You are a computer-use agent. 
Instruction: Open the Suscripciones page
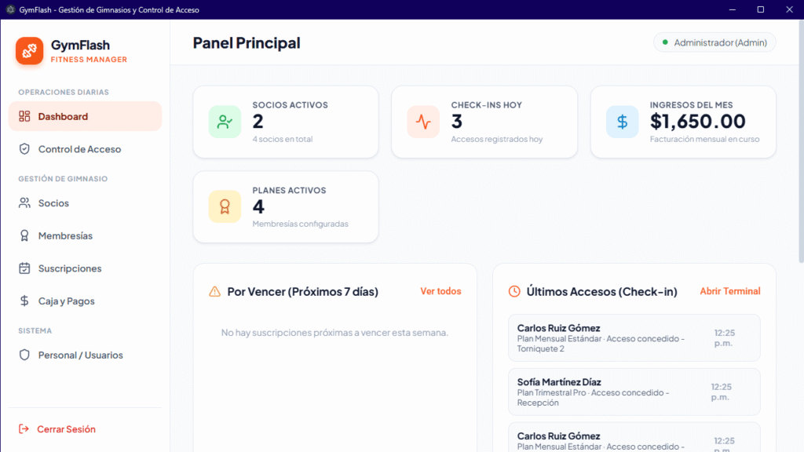(85, 268)
